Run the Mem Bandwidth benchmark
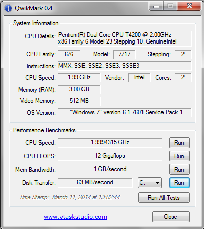 pyautogui.click(x=179, y=170)
